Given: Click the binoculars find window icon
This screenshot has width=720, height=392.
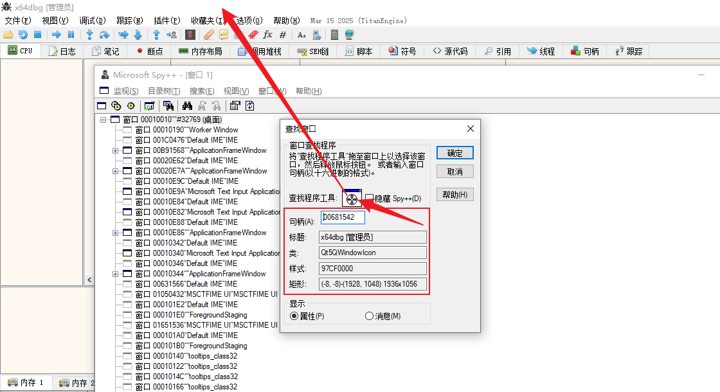Looking at the screenshot, I should pos(188,106).
